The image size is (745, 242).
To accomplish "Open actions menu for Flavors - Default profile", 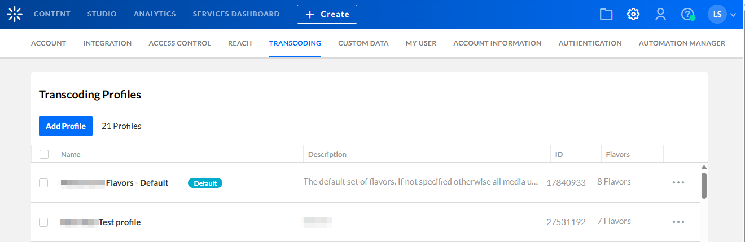I will pyautogui.click(x=678, y=182).
